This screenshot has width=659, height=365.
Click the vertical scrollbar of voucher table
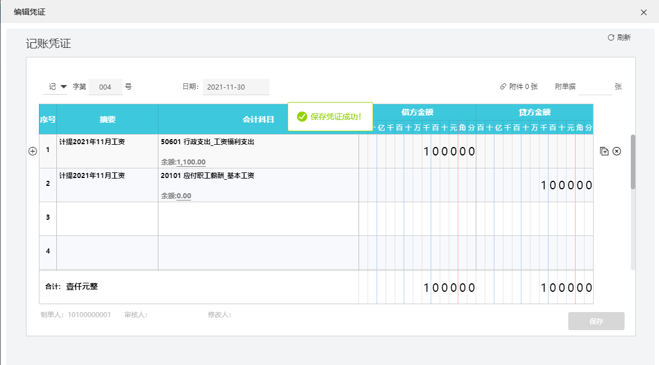[633, 162]
